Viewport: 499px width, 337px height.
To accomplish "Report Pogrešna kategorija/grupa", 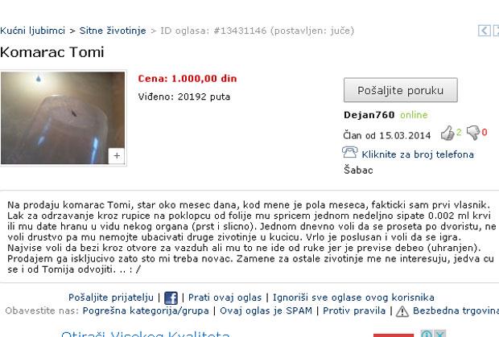I will 146,310.
